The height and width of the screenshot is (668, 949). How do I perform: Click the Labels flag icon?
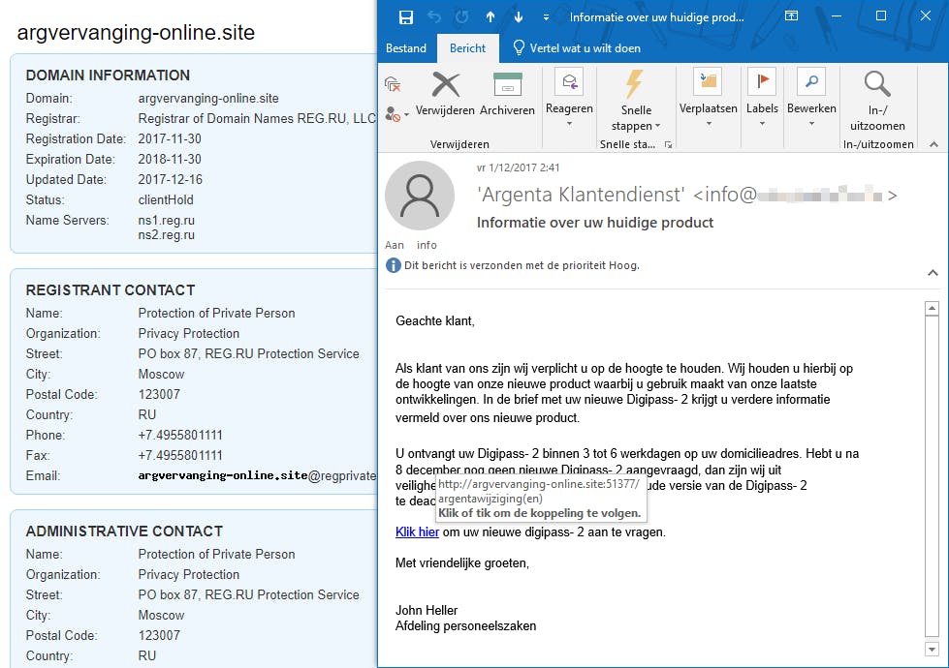coord(762,81)
